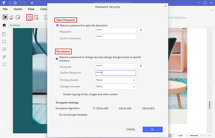Select 256 bit AES encryption algorithm
Screen dimensions: 215x138
(x=117, y=108)
